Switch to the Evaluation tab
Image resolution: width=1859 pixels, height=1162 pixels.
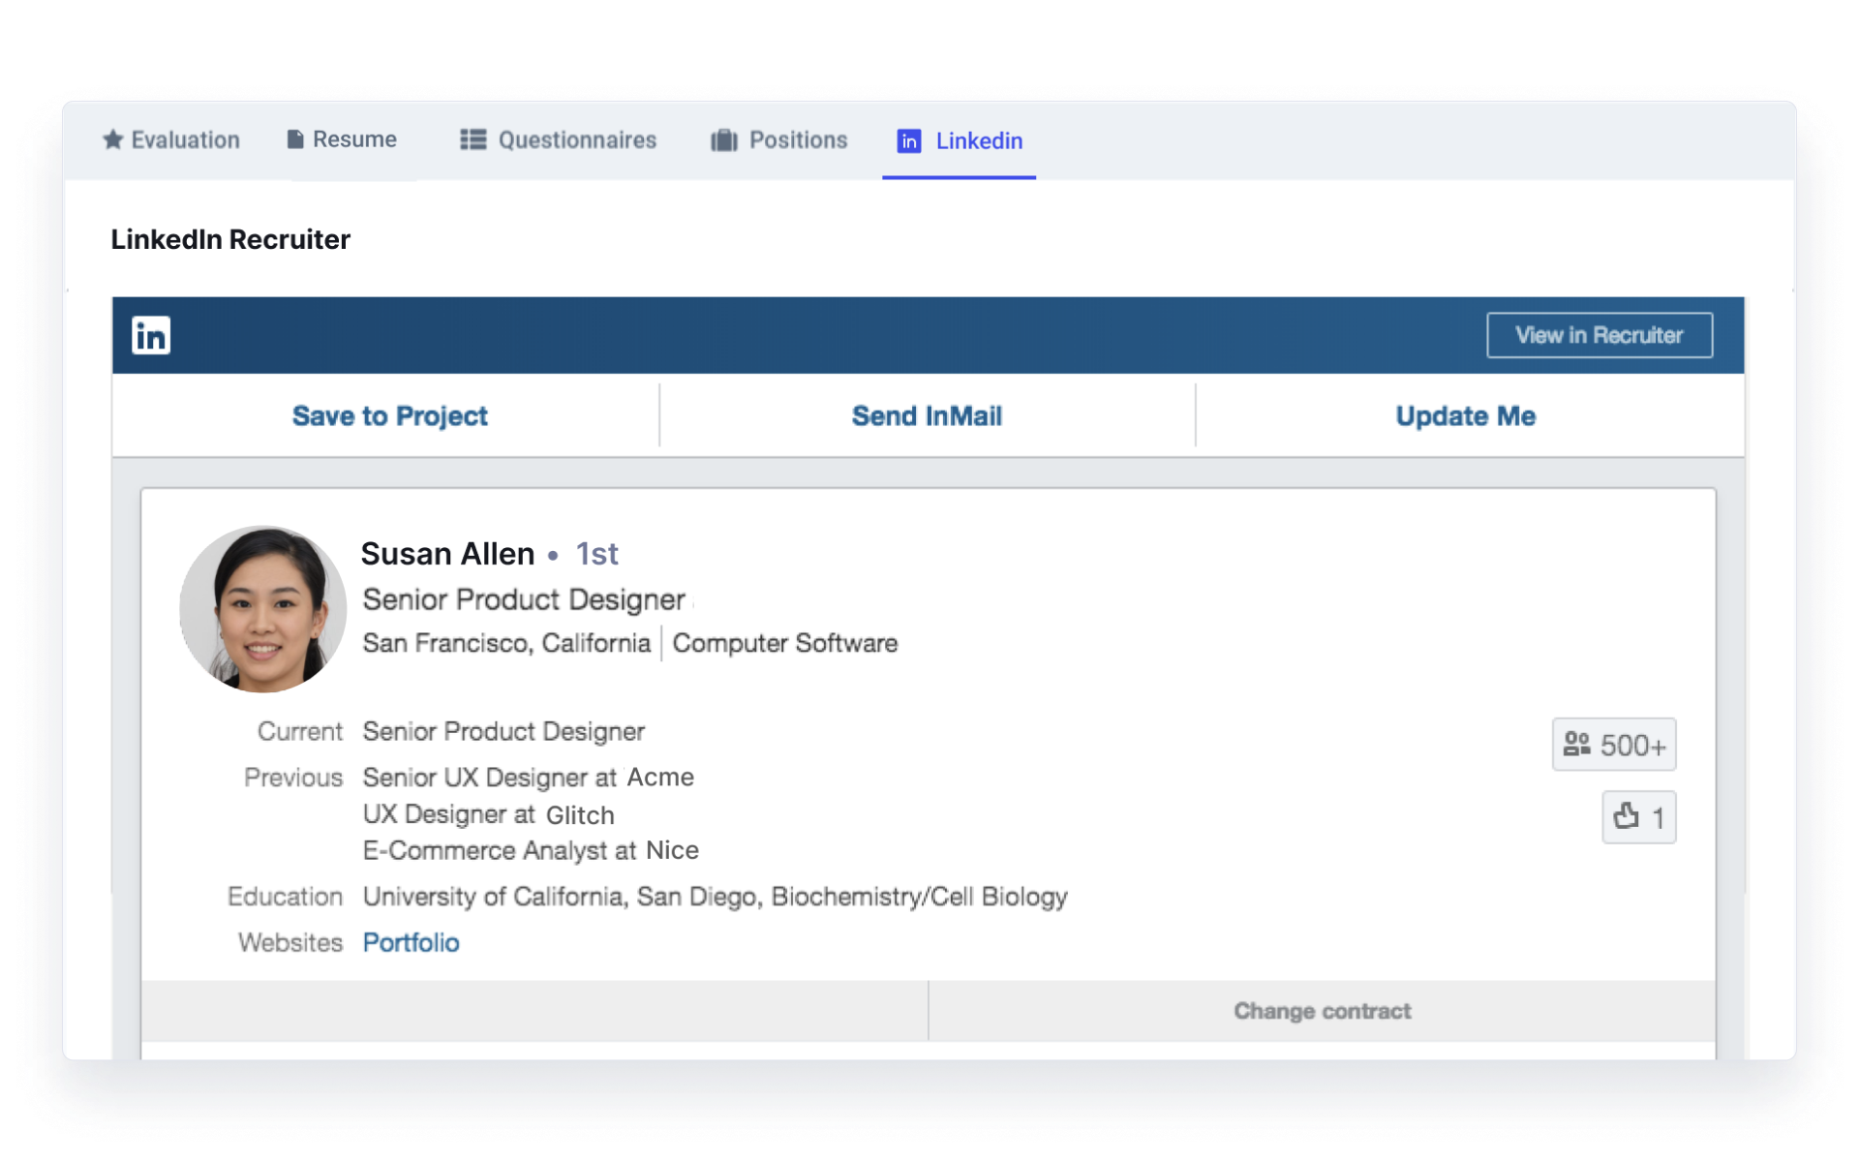[x=185, y=140]
